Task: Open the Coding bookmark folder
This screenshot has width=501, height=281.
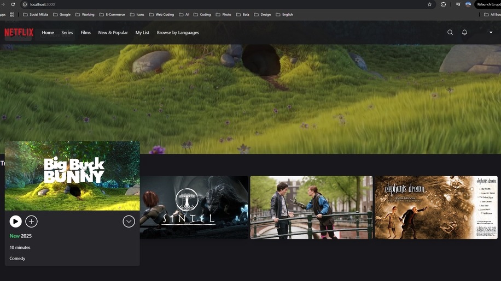Action: coord(202,15)
